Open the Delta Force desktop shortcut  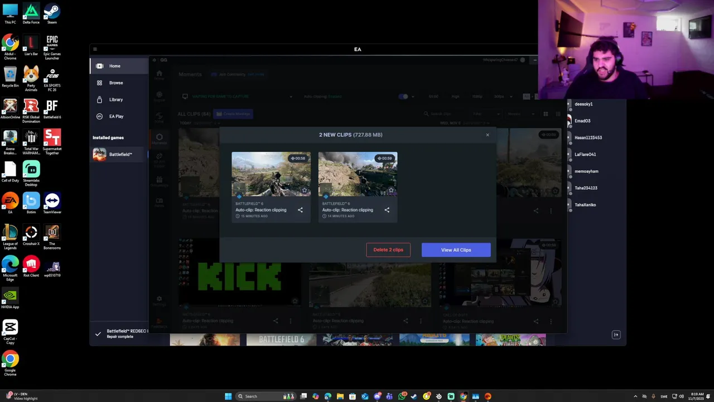tap(31, 14)
